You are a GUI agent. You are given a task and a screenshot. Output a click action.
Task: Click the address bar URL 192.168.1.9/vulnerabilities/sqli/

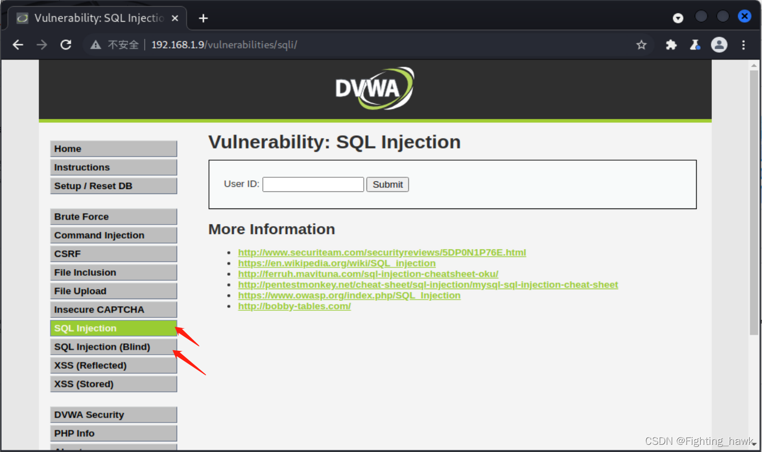tap(224, 45)
